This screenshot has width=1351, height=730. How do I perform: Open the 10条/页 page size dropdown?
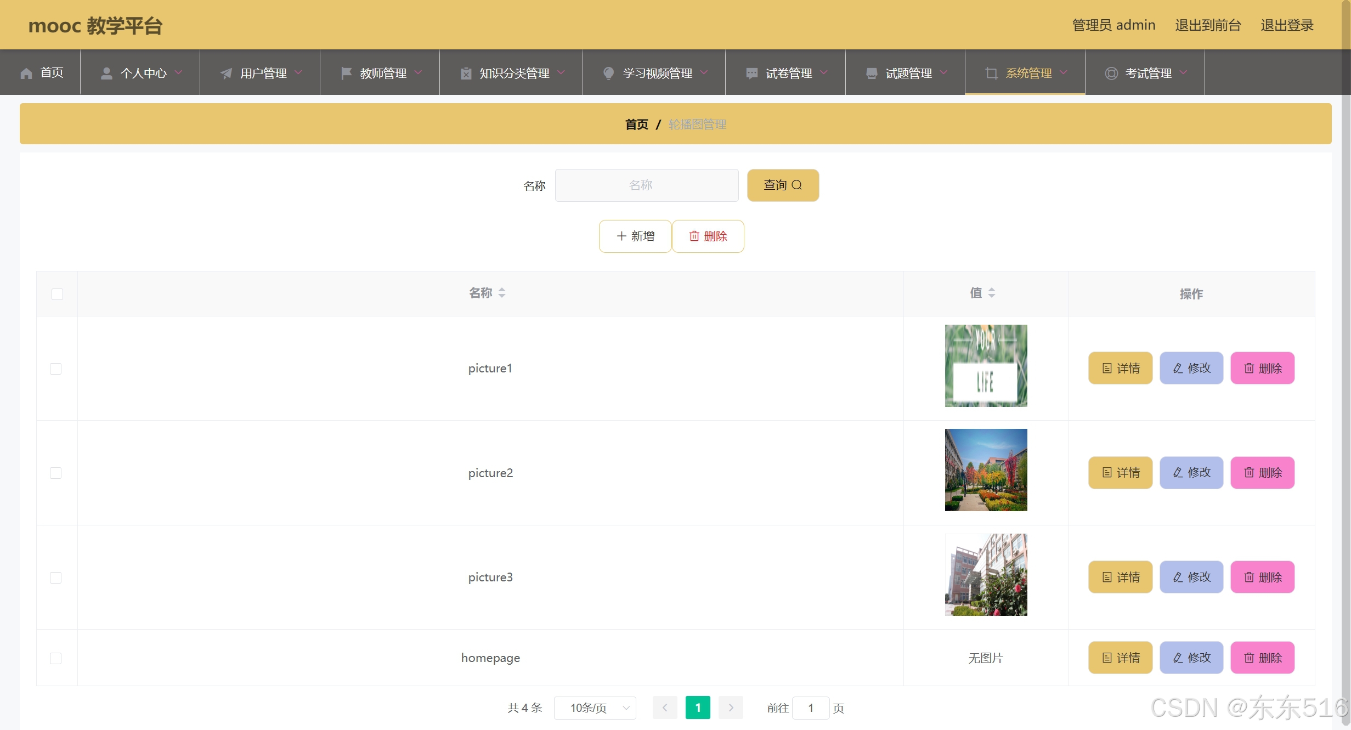(595, 708)
